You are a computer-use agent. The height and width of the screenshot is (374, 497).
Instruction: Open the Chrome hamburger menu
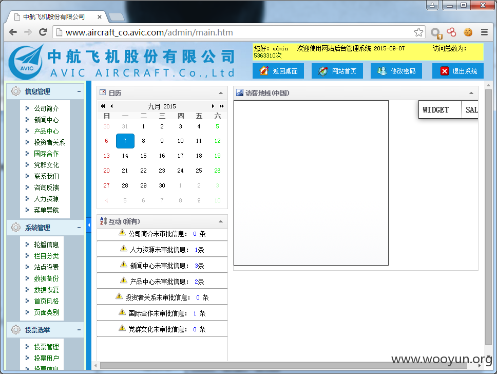484,32
